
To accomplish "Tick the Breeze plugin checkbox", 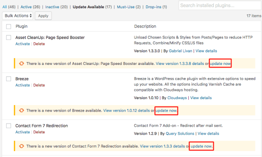I will pos(9,79).
